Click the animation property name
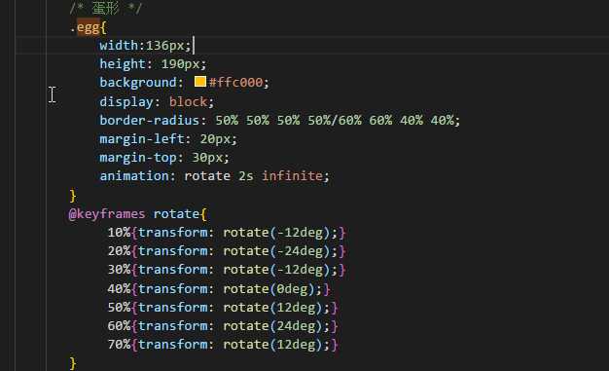 click(x=134, y=176)
